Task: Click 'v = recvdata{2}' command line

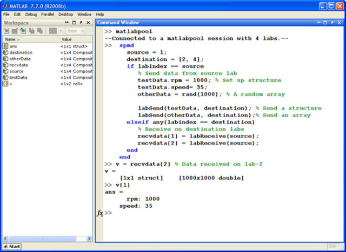Action: click(143, 164)
